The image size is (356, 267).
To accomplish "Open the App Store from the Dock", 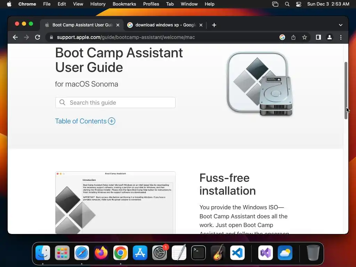I will (140, 253).
